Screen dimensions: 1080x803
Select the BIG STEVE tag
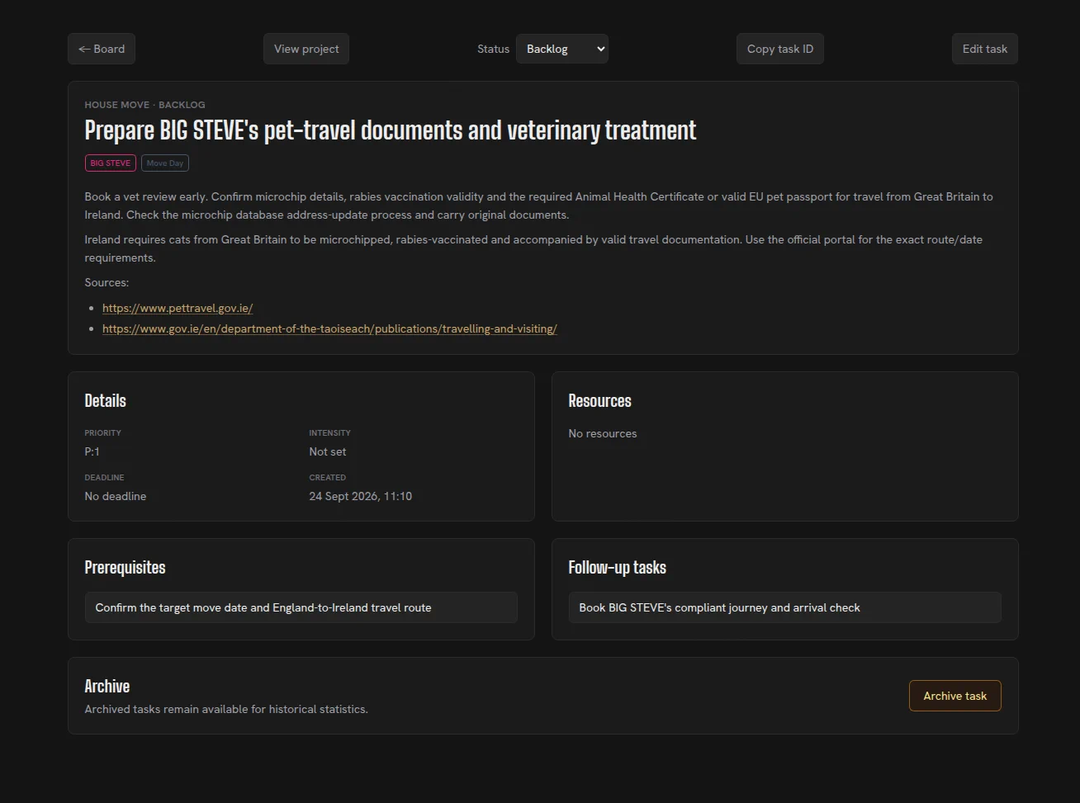(111, 163)
